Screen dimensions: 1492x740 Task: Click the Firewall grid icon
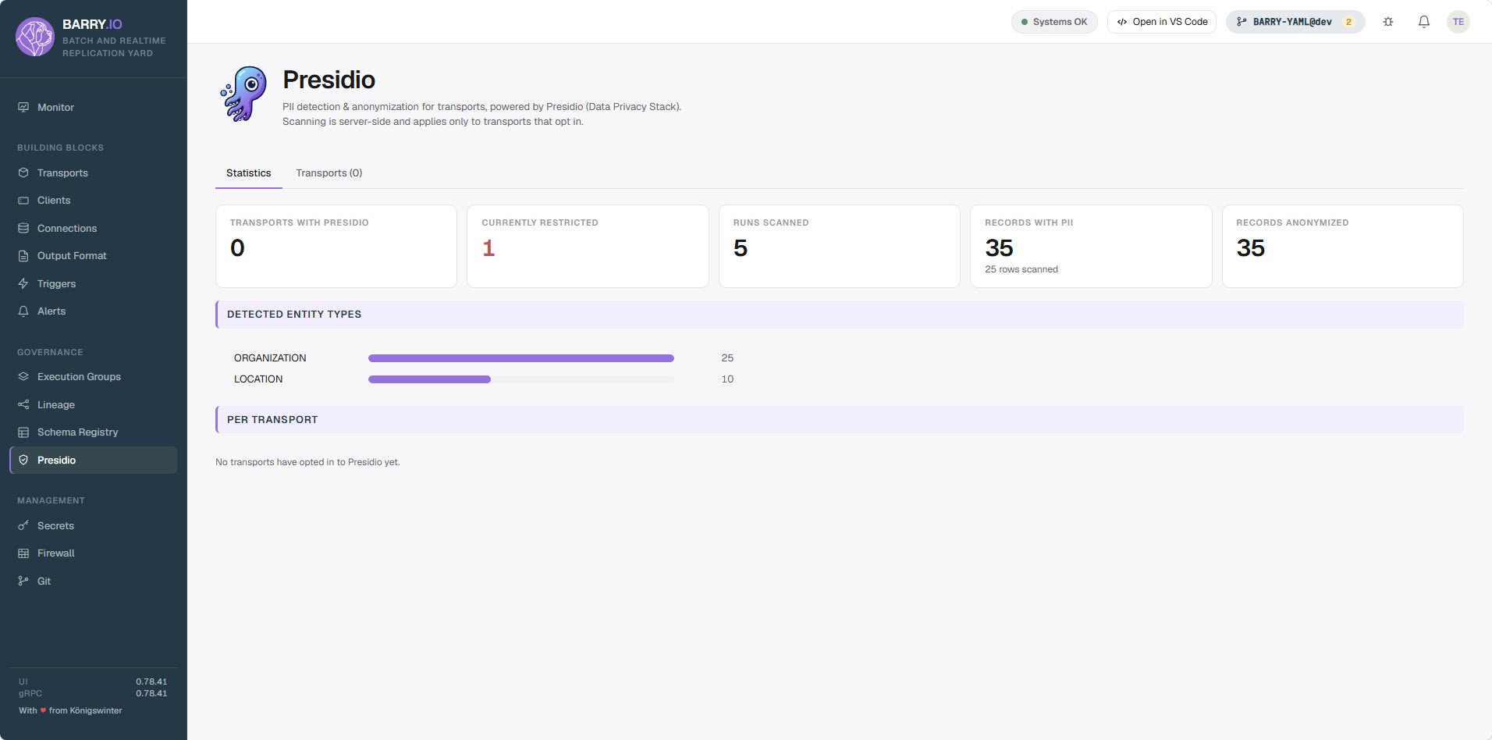[23, 553]
